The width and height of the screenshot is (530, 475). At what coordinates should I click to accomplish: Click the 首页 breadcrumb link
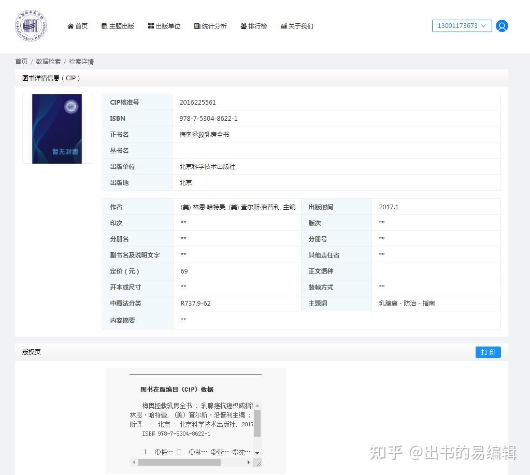21,61
